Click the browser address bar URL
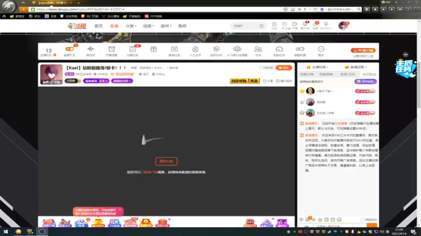The width and height of the screenshot is (421, 236). (81, 9)
